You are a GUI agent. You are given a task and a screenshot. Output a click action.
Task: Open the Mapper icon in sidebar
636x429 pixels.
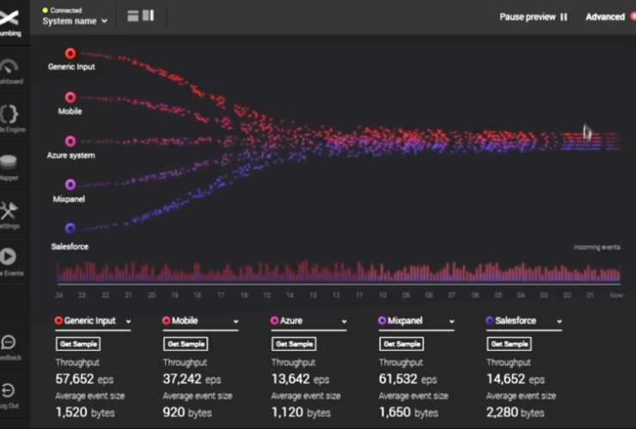pyautogui.click(x=9, y=163)
